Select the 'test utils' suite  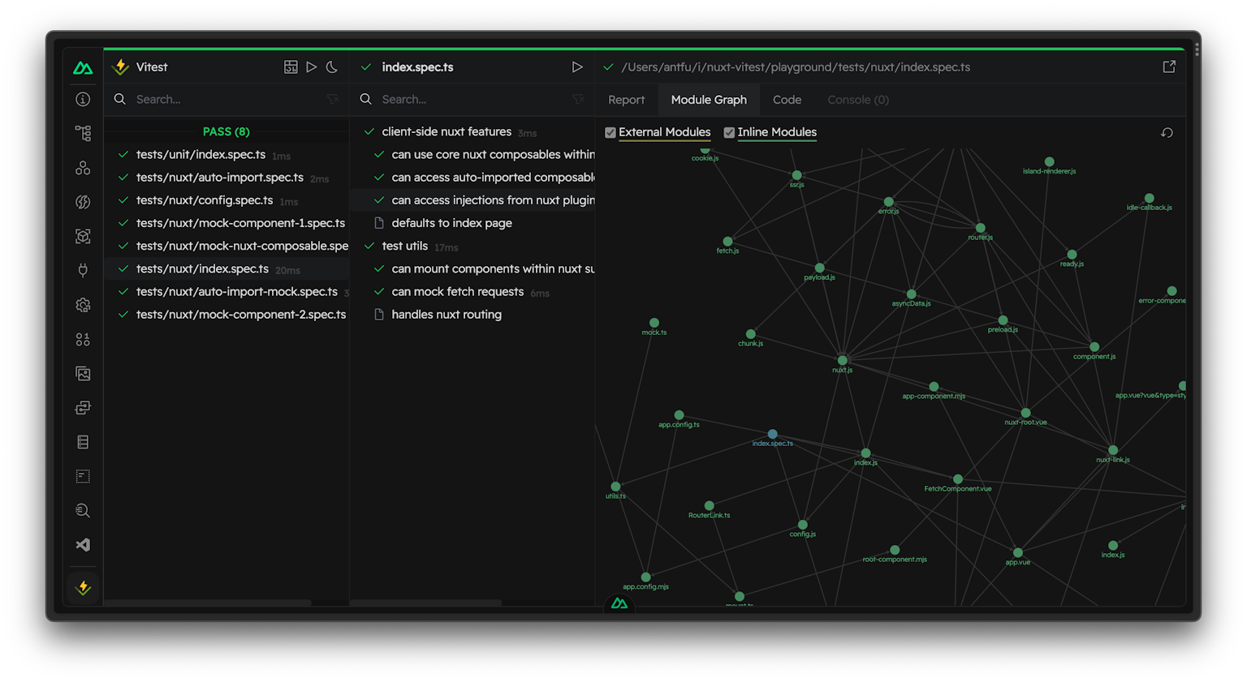click(x=472, y=246)
